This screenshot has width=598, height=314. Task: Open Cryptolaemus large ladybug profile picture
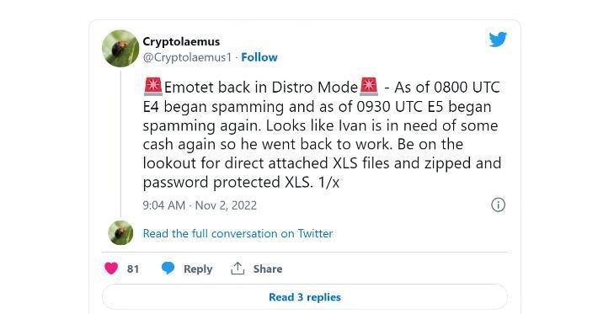pyautogui.click(x=120, y=48)
